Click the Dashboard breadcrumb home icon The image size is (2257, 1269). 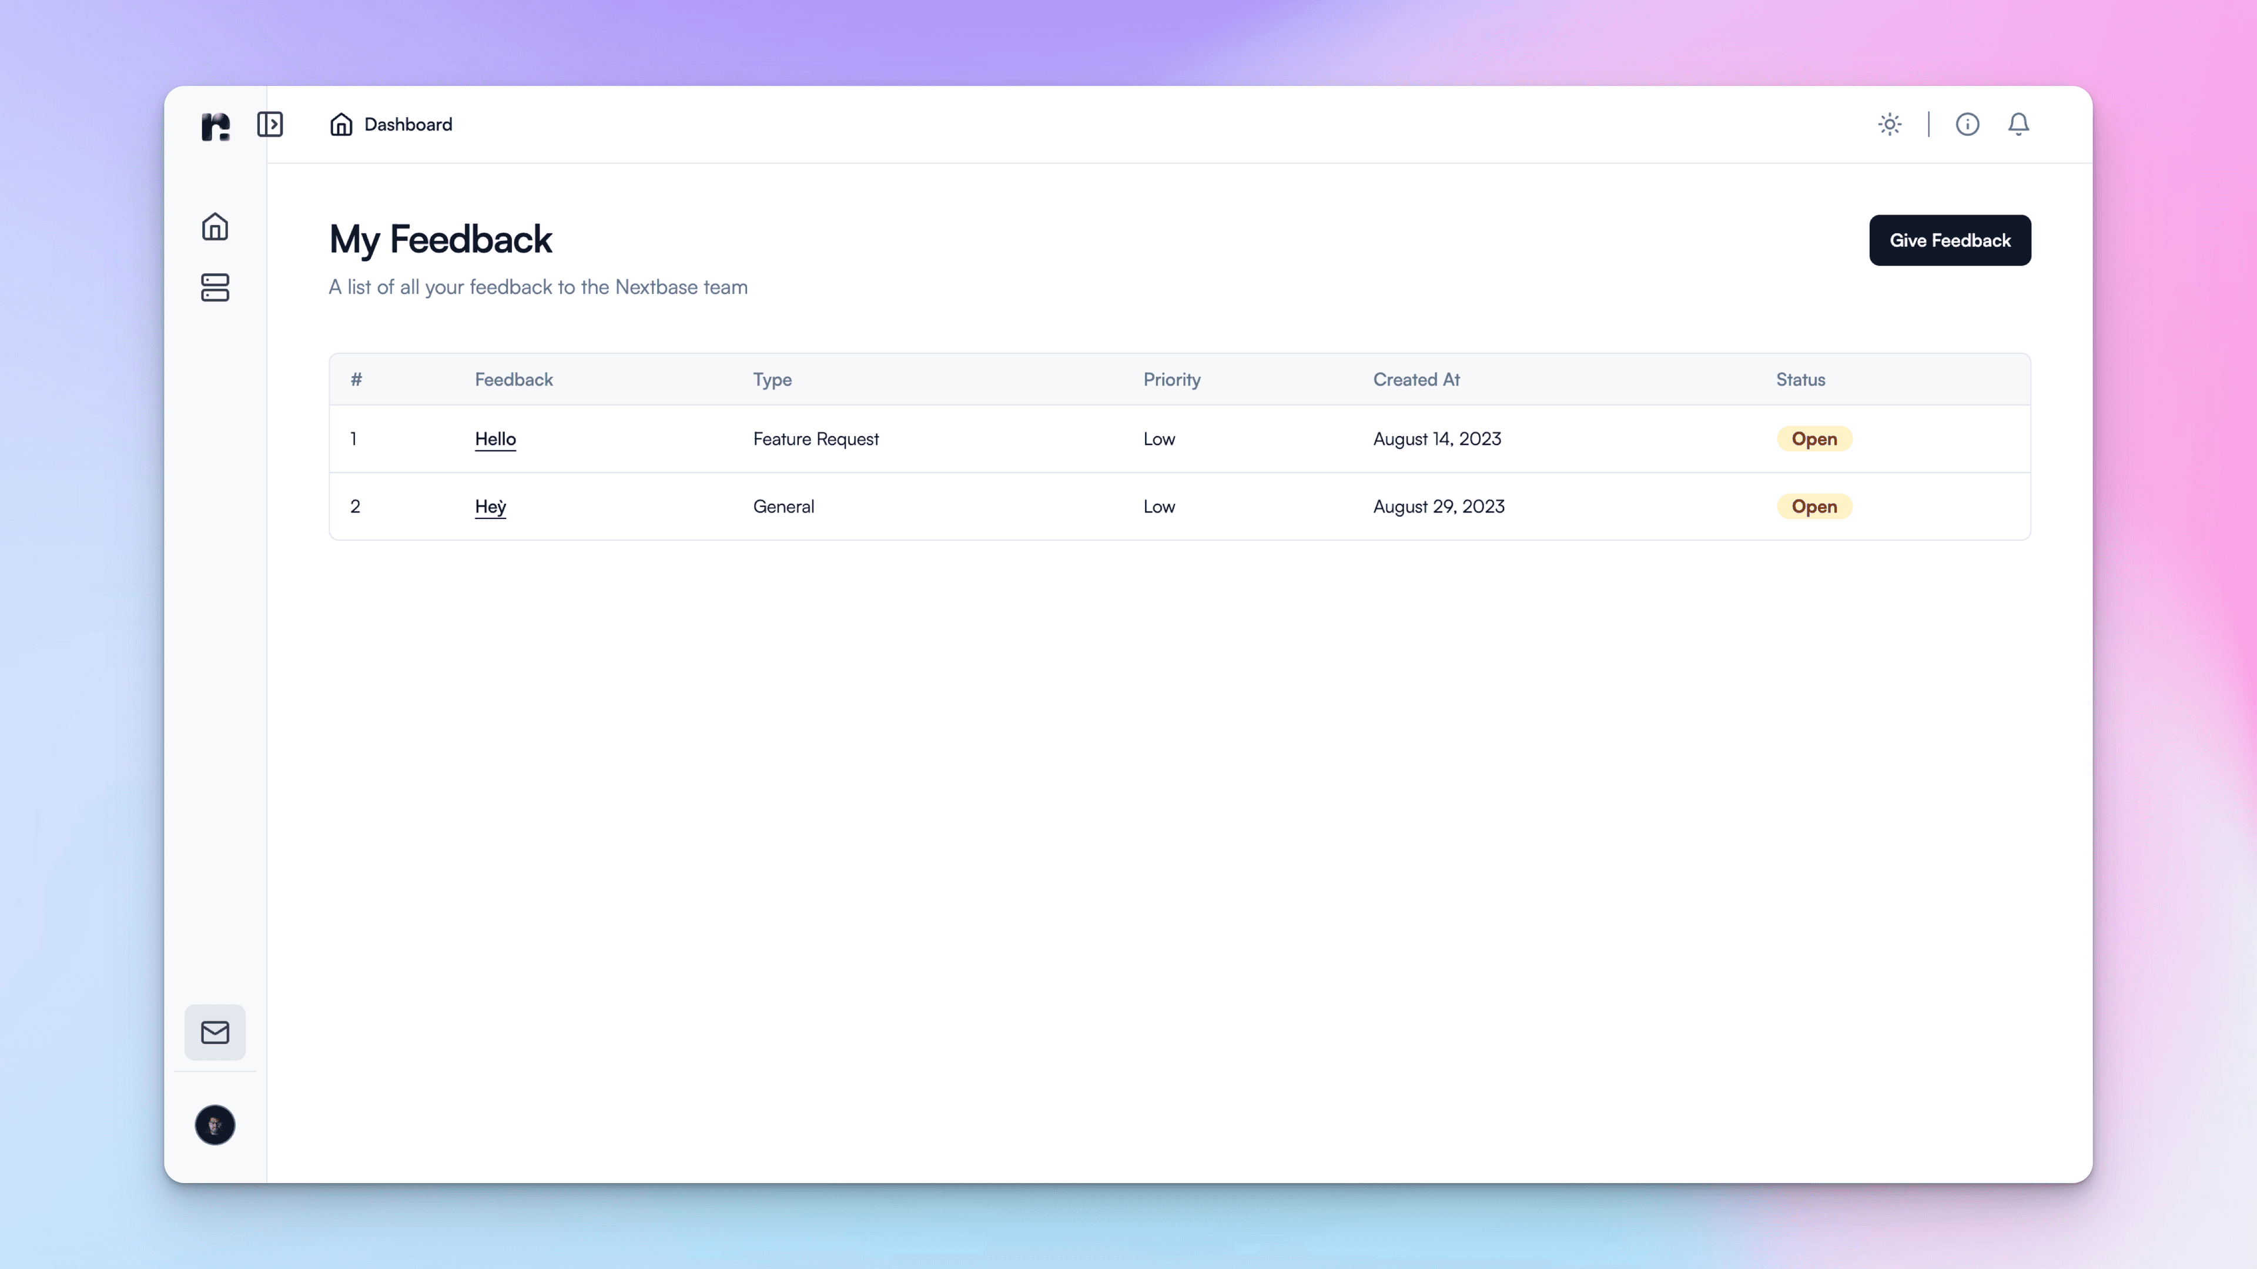click(341, 125)
